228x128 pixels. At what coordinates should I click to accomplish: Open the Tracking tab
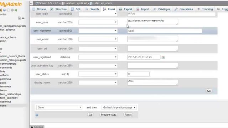(x=205, y=9)
